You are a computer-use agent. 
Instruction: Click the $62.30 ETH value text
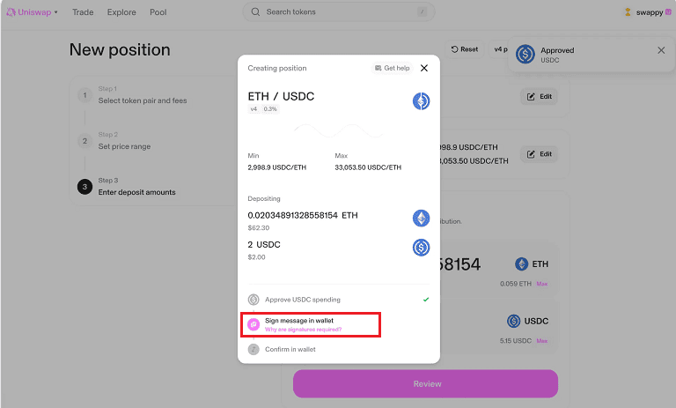(258, 228)
